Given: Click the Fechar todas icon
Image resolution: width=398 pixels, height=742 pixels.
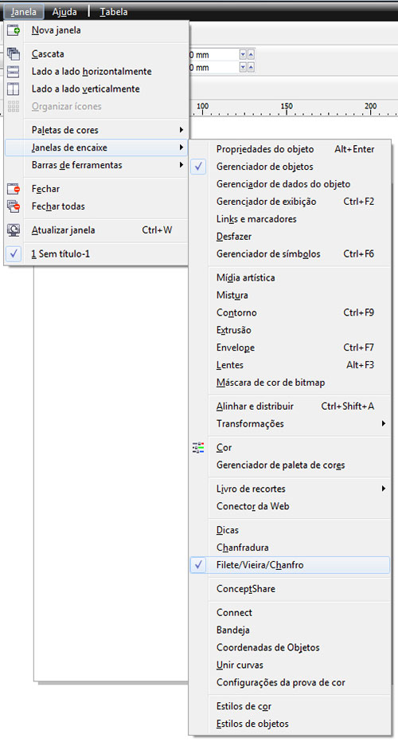Looking at the screenshot, I should [14, 206].
